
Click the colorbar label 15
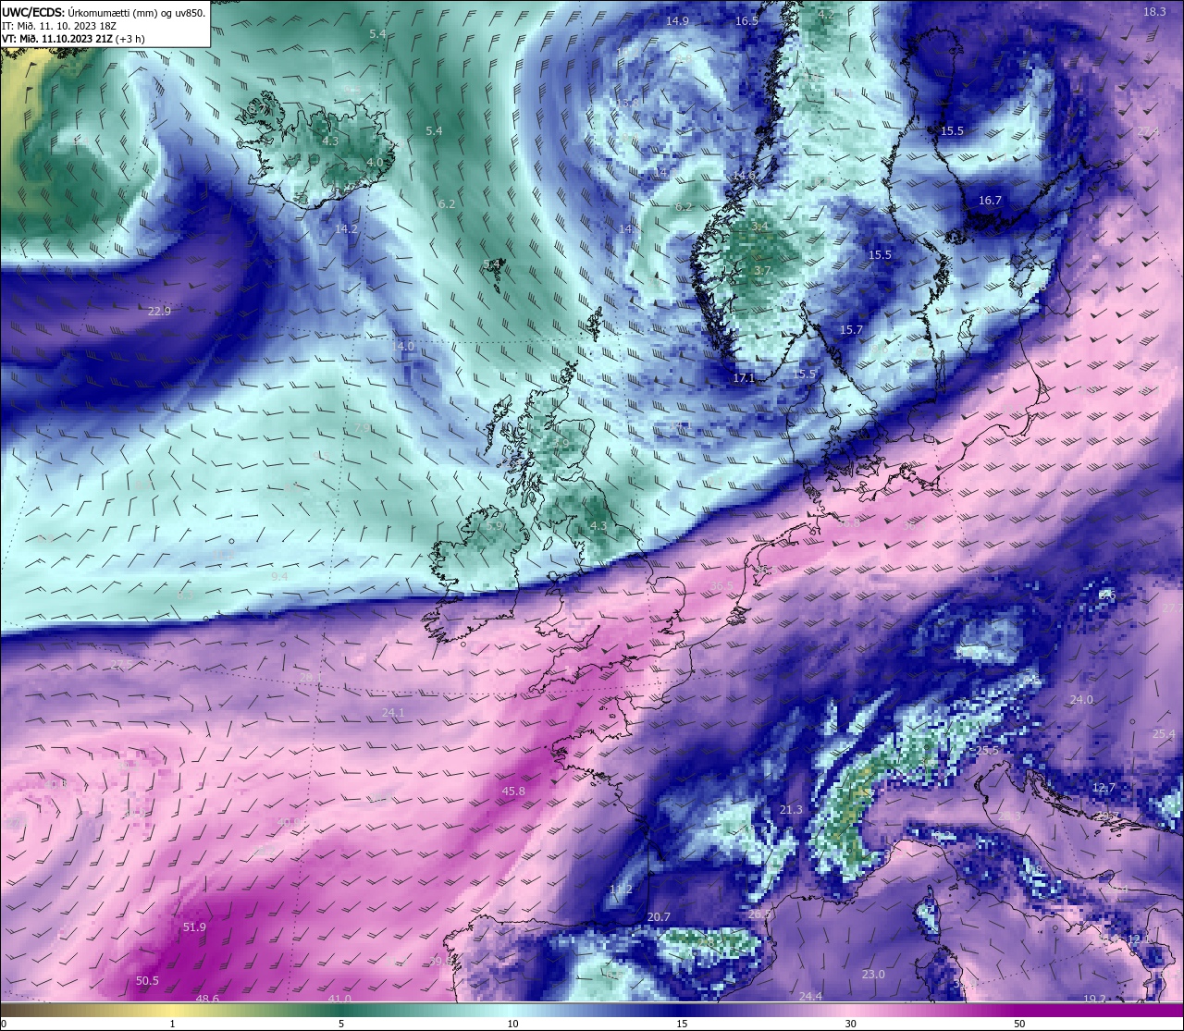click(x=682, y=1024)
